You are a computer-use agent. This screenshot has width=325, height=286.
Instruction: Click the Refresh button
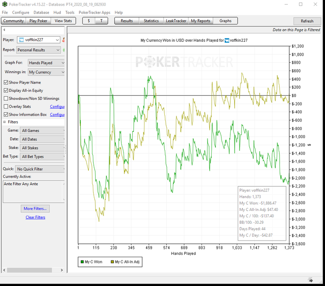tap(307, 21)
